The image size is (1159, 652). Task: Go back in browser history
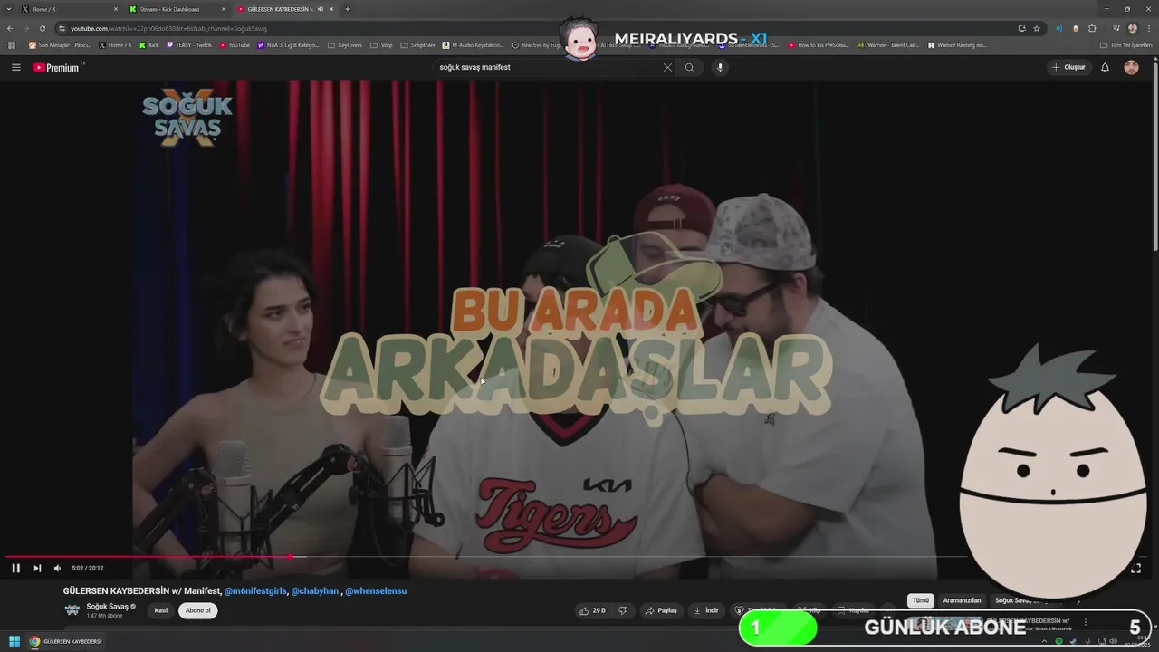pos(10,28)
